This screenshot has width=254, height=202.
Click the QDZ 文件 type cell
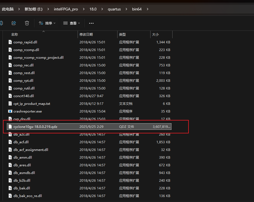point(127,127)
